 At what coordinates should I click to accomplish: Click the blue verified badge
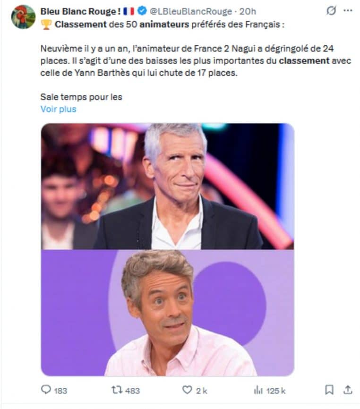pyautogui.click(x=142, y=11)
